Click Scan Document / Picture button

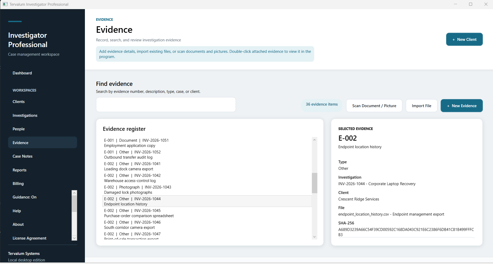click(x=374, y=106)
